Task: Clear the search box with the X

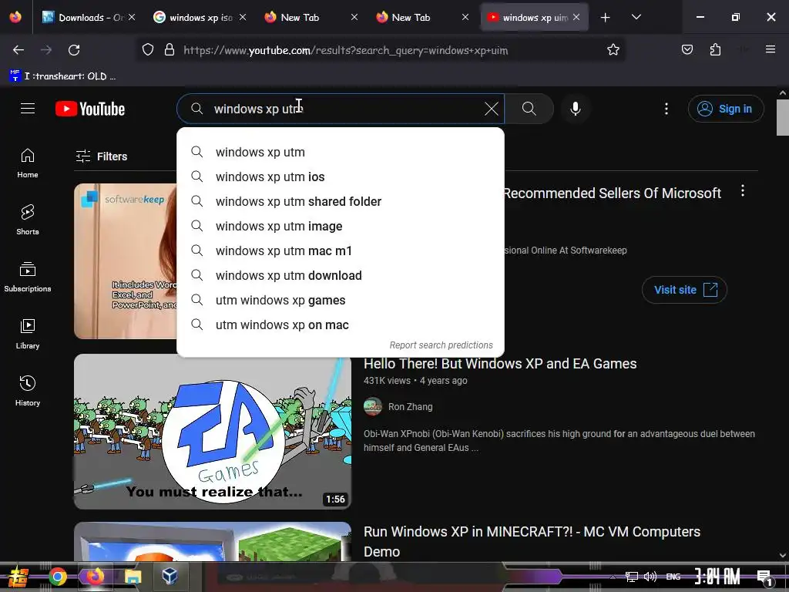Action: (491, 109)
